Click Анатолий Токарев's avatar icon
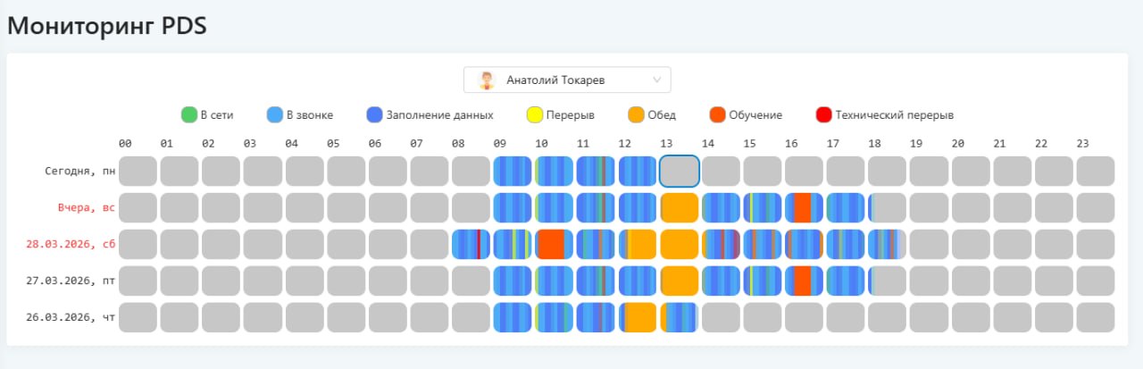 pos(487,80)
